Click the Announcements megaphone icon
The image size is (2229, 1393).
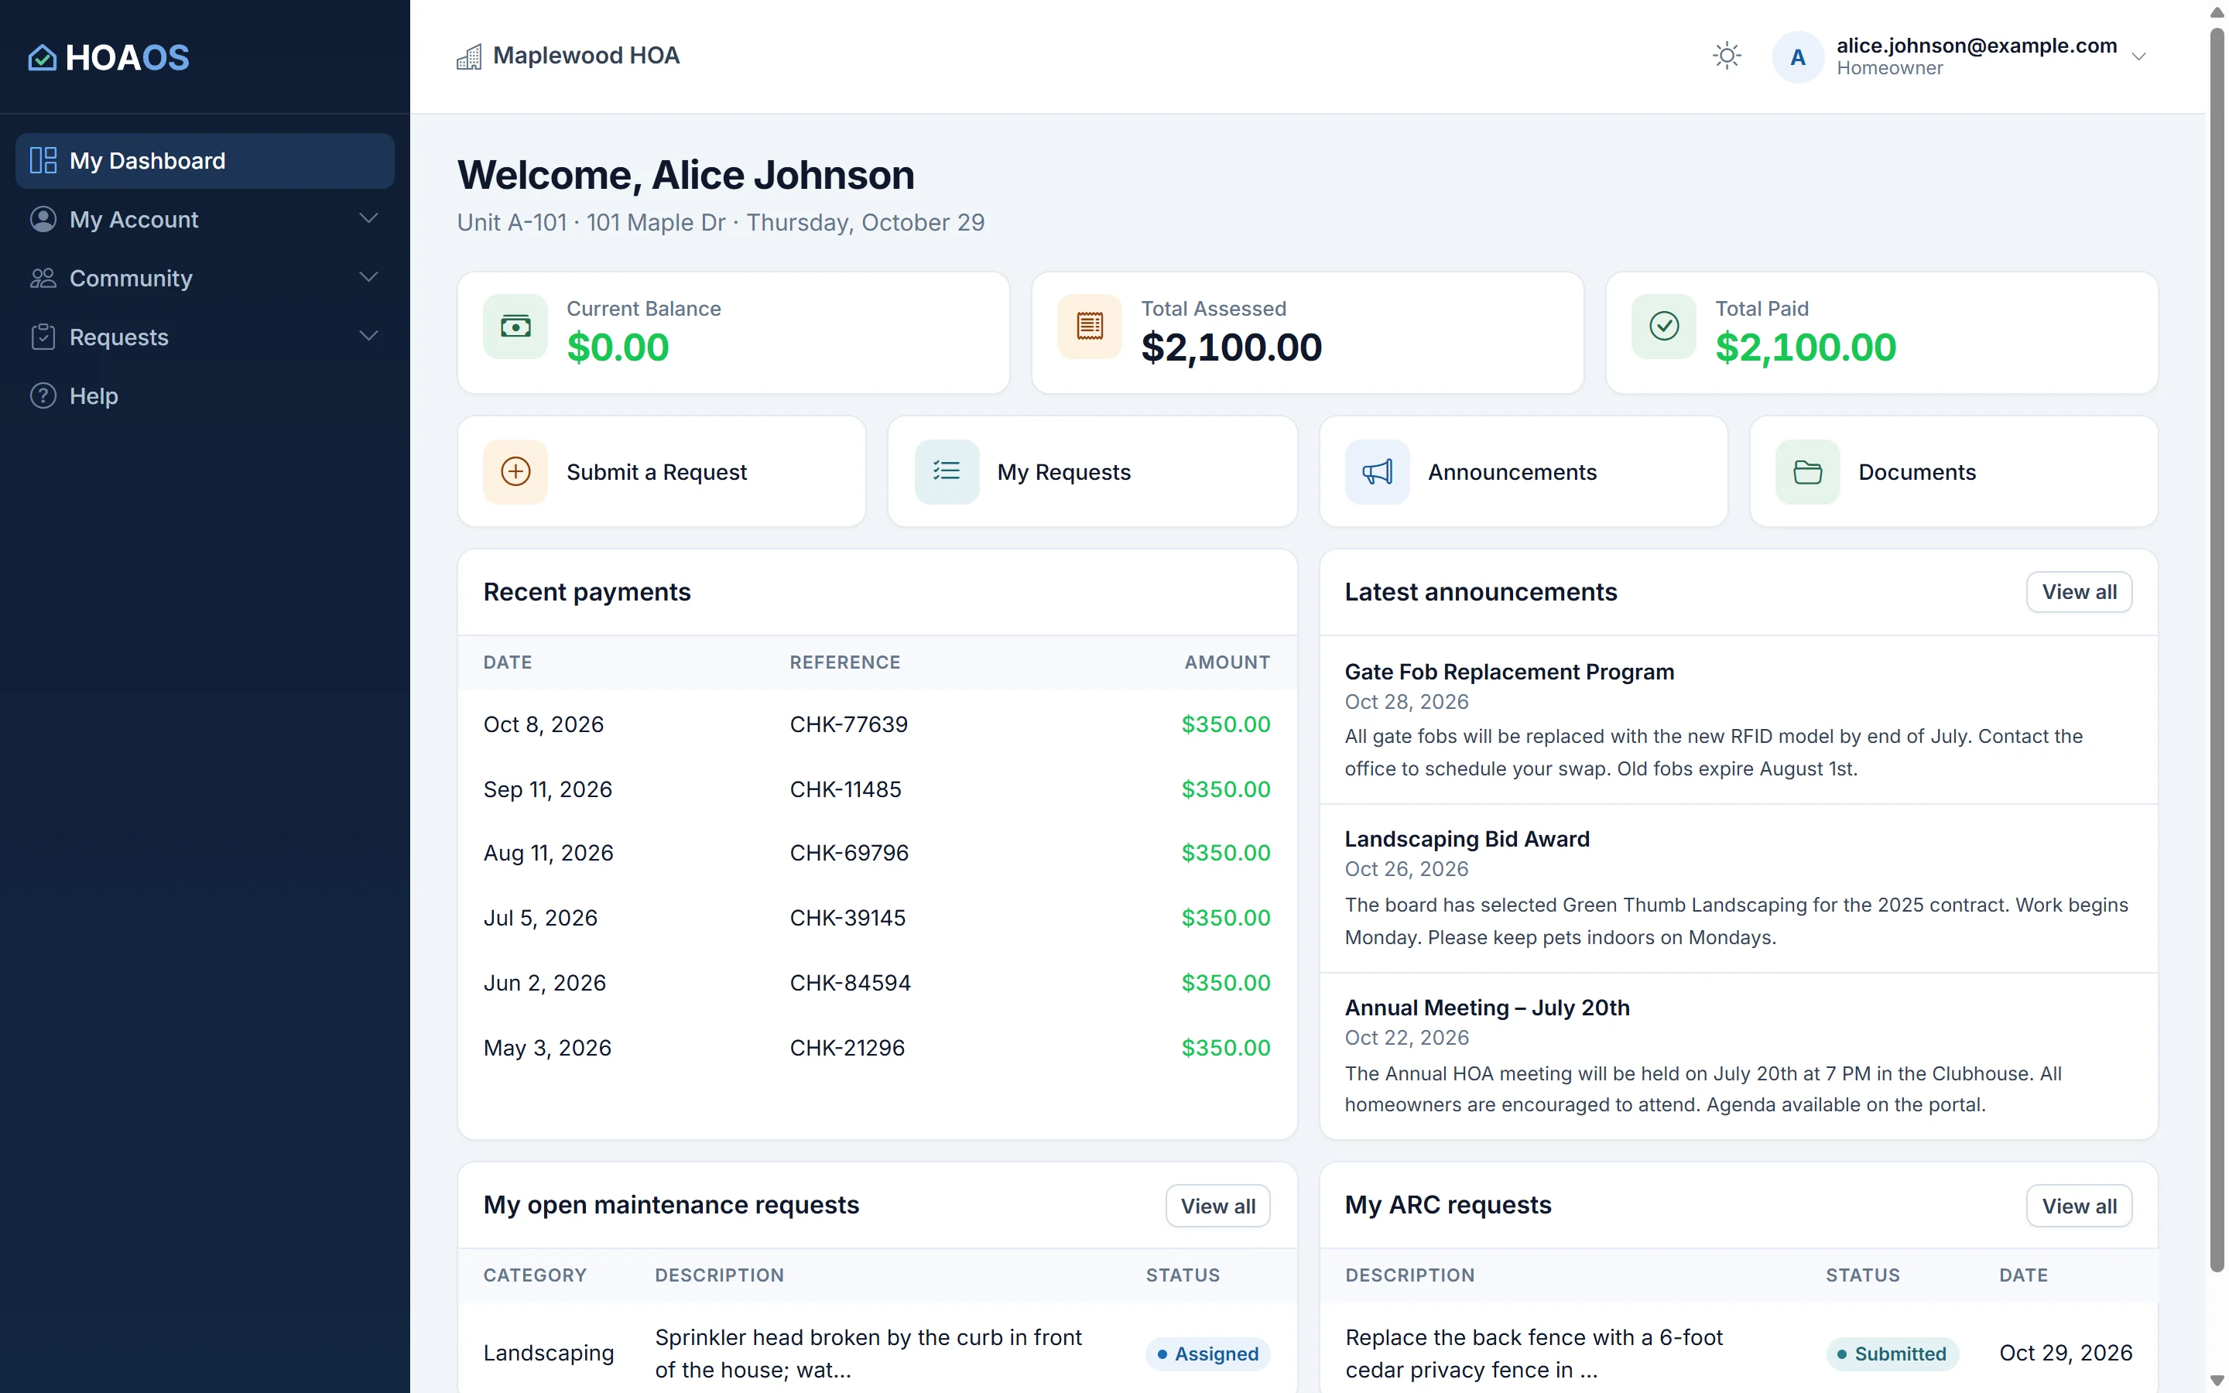[1377, 472]
